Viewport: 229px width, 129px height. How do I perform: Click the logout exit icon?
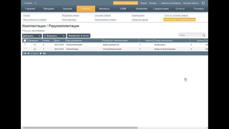coord(203,3)
